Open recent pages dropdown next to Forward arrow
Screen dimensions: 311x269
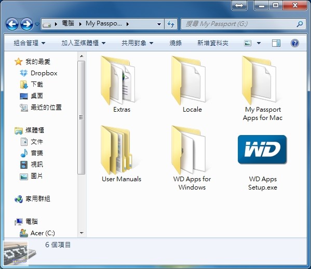coord(37,24)
